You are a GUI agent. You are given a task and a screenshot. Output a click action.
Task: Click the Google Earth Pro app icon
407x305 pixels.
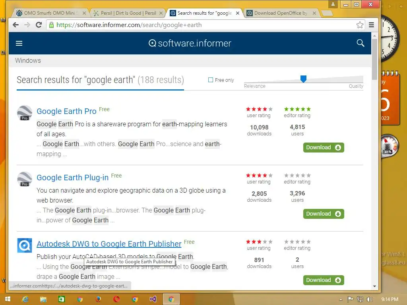(24, 113)
